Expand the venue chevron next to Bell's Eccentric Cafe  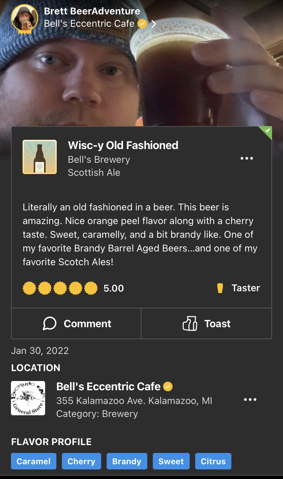[154, 24]
